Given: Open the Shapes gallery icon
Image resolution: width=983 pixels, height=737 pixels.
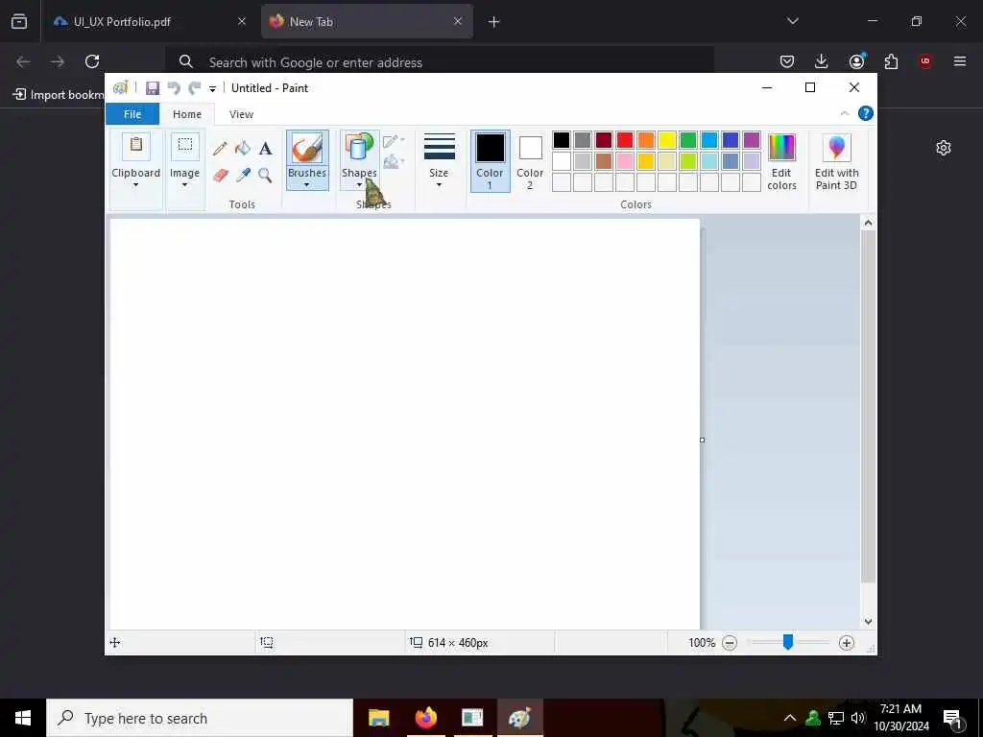Looking at the screenshot, I should [x=359, y=149].
